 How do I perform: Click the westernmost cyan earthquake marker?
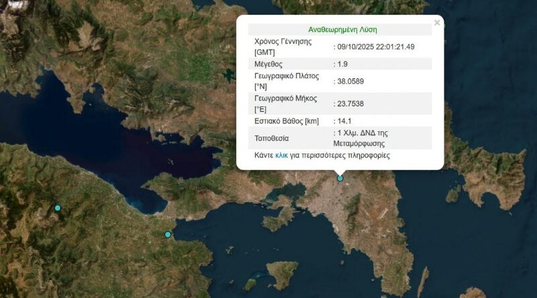pyautogui.click(x=58, y=208)
